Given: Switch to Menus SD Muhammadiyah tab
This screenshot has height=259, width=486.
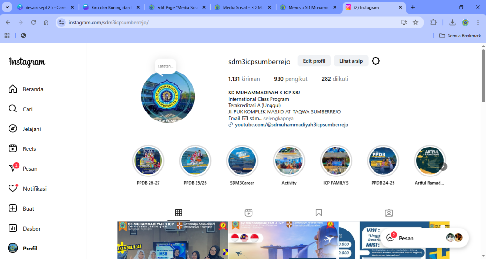Looking at the screenshot, I should pyautogui.click(x=308, y=7).
